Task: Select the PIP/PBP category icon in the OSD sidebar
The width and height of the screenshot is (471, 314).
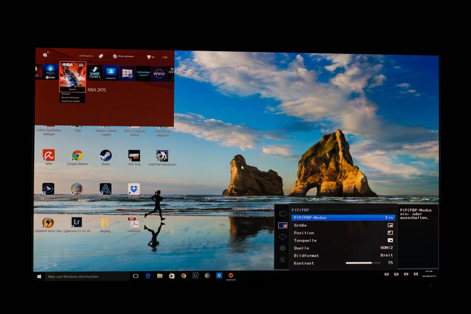Action: (x=283, y=226)
